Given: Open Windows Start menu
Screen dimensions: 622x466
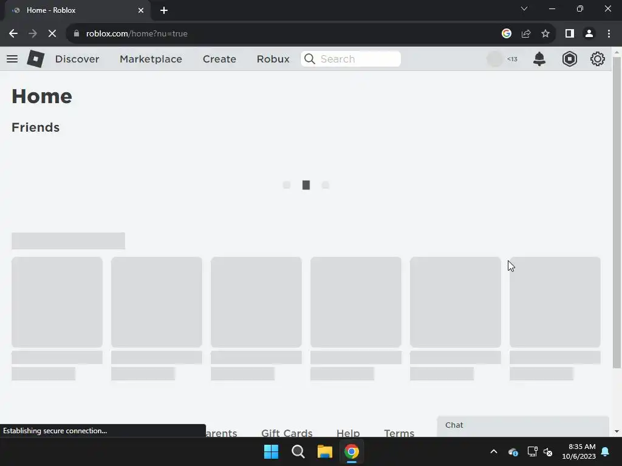Looking at the screenshot, I should click(272, 451).
